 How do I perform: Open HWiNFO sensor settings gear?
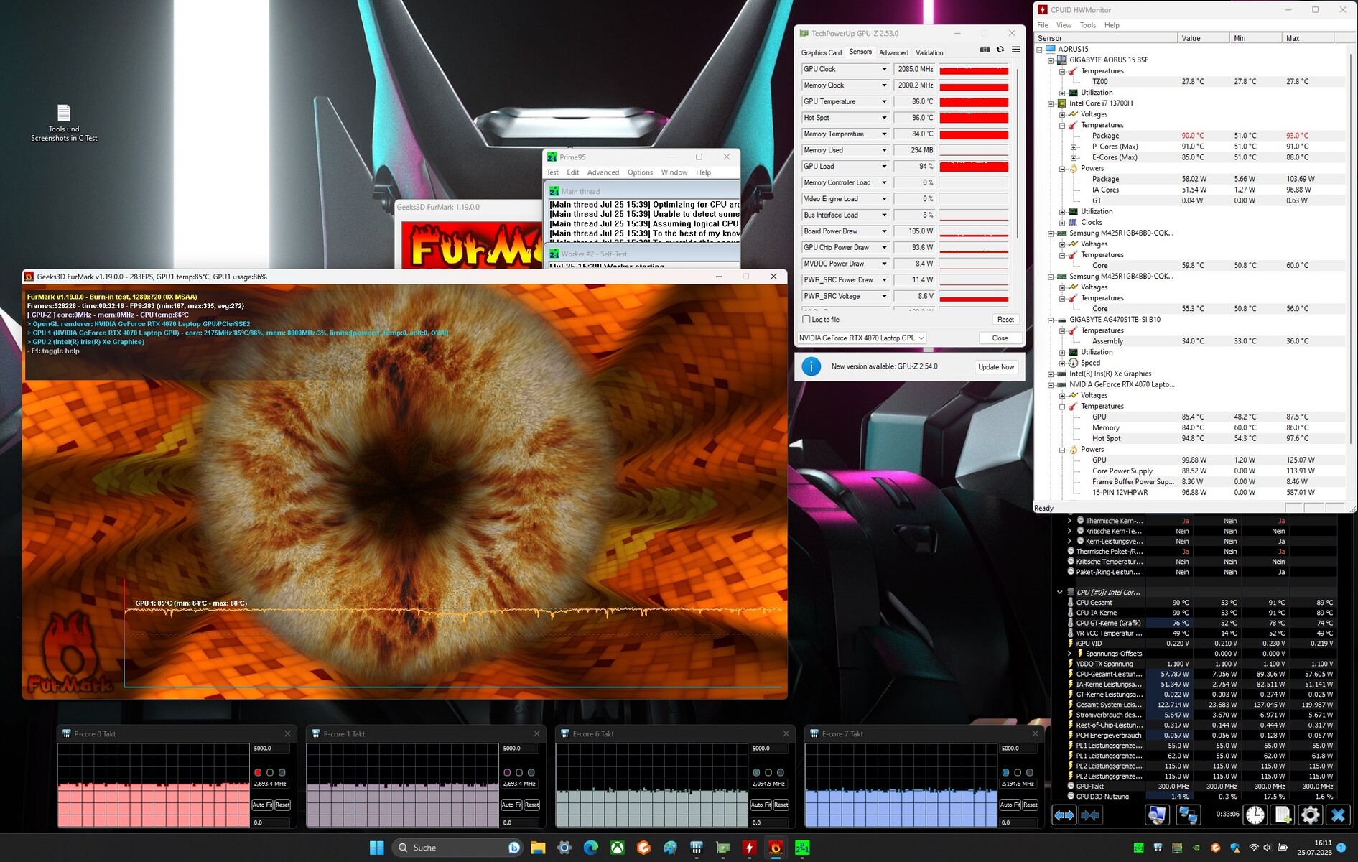(x=1310, y=815)
